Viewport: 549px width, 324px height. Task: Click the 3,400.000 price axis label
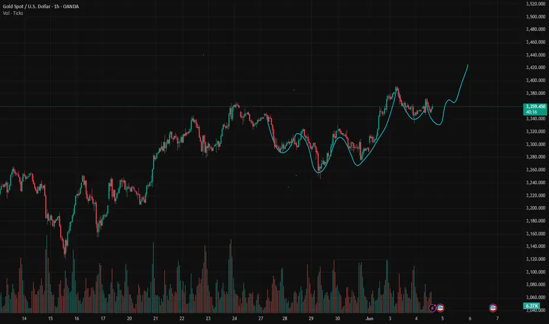pos(535,80)
